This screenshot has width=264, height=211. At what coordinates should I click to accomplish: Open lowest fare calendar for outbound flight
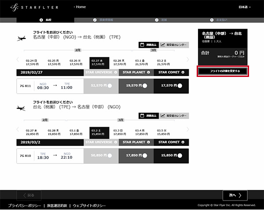[173, 45]
